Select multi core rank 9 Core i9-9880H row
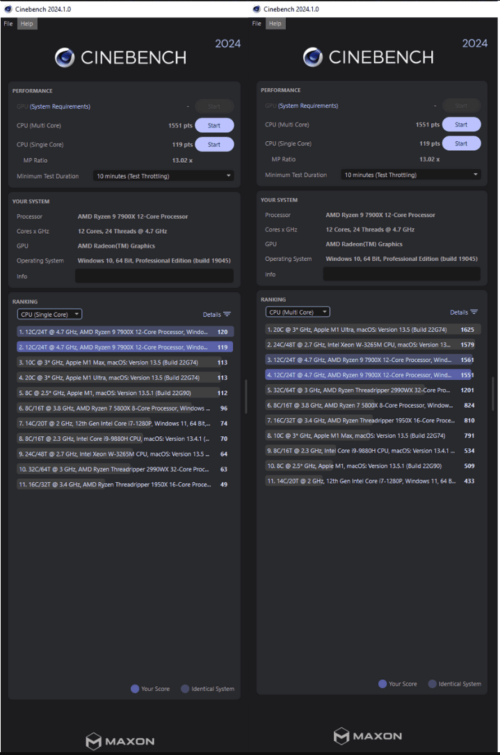This screenshot has width=500, height=755. (373, 451)
